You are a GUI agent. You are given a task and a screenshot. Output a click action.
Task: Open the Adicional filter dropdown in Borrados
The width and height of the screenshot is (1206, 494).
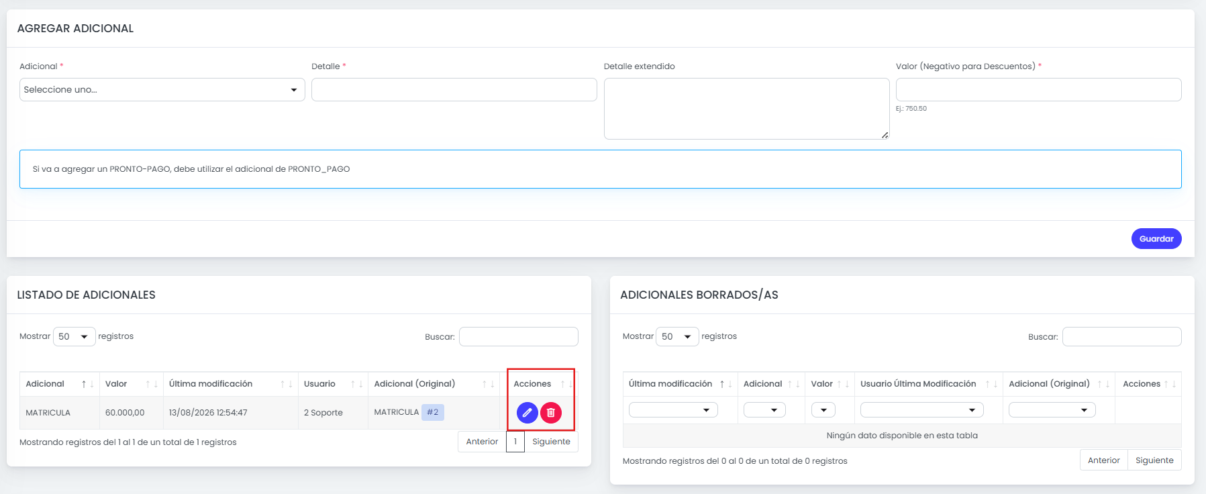coord(764,410)
